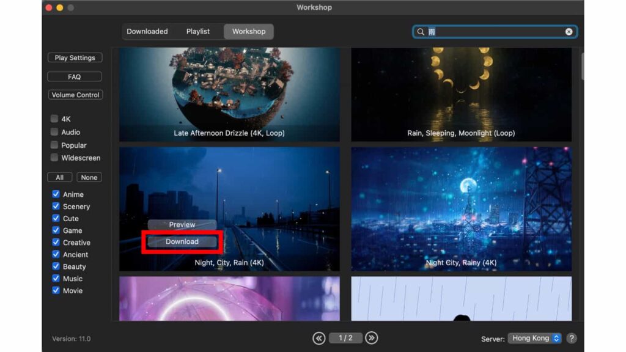The image size is (626, 352).
Task: Click the X icon to clear the search
Action: pyautogui.click(x=569, y=31)
